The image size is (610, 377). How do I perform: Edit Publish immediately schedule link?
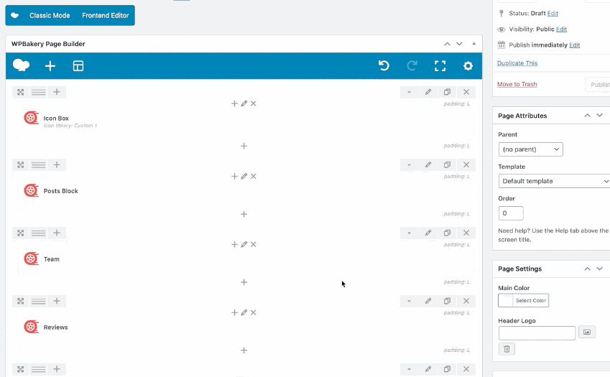click(x=575, y=45)
